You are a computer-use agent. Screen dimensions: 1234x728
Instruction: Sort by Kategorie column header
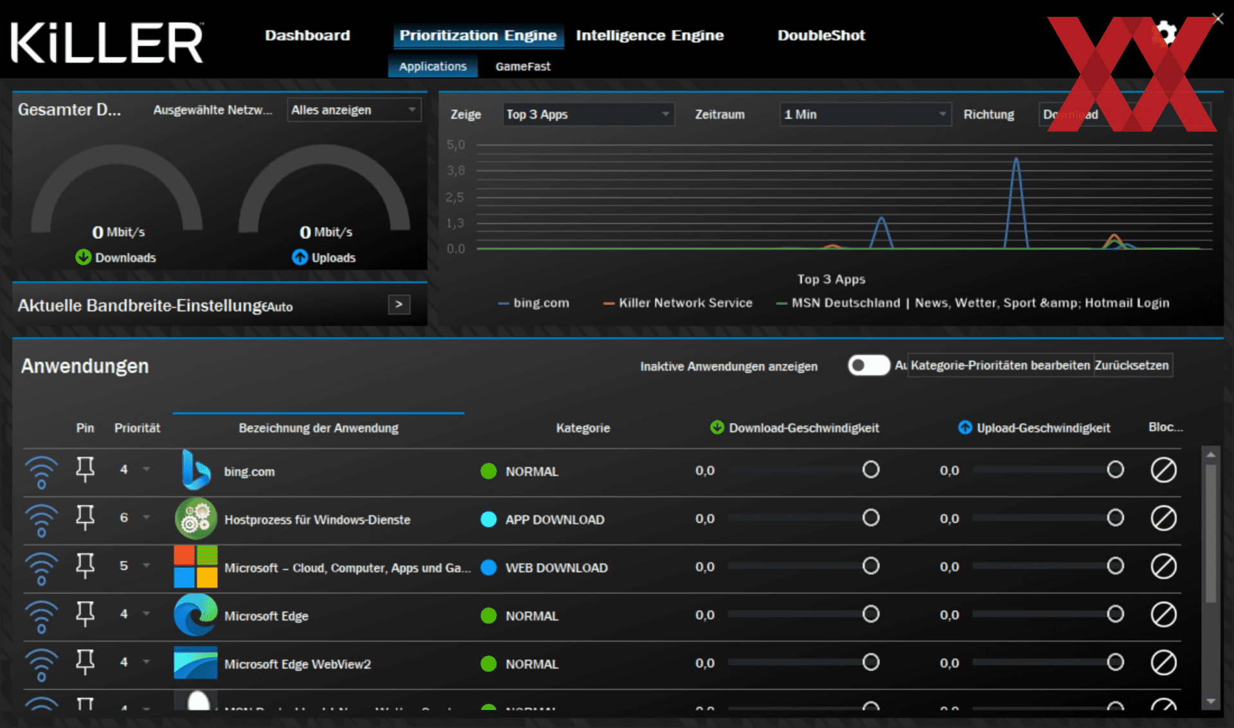[x=583, y=428]
